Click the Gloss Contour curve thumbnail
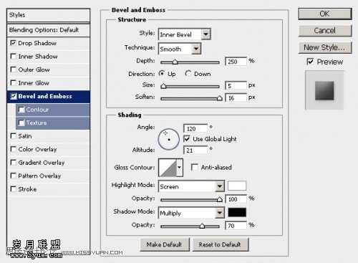Image resolution: width=358 pixels, height=263 pixels. click(168, 168)
